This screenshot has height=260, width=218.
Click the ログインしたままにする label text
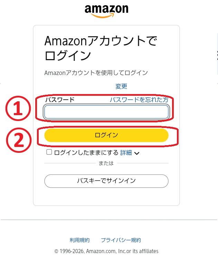(86, 152)
